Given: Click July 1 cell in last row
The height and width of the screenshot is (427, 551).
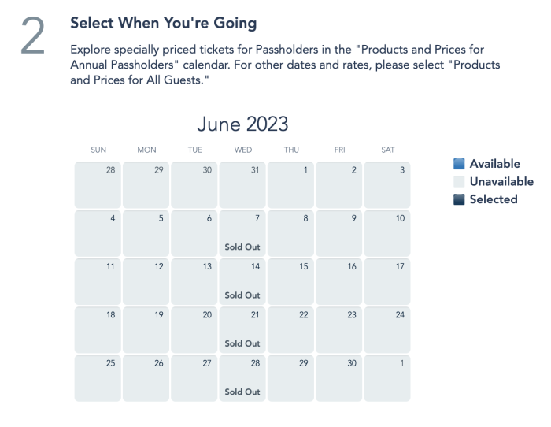Looking at the screenshot, I should pyautogui.click(x=387, y=378).
